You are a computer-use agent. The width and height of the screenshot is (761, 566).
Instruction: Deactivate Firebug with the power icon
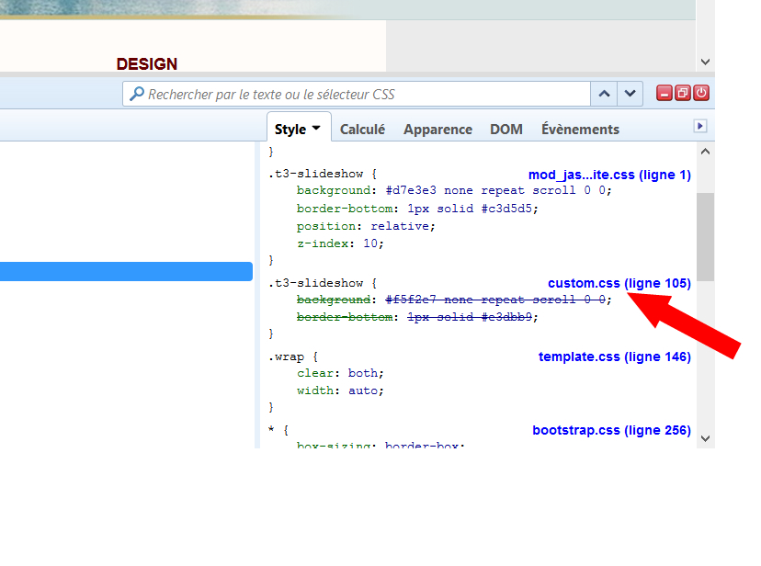[700, 94]
